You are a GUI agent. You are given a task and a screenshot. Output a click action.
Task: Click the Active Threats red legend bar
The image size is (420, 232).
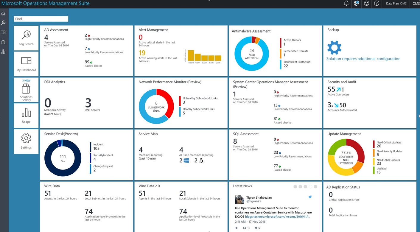click(x=281, y=43)
